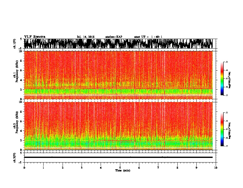
Task: Click the date "Jul. 14, 2018"
Action: pos(86,37)
